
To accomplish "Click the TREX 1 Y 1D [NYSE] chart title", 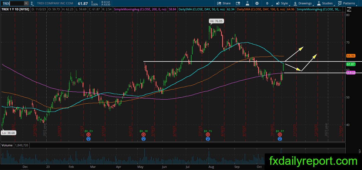I will pos(16,9).
